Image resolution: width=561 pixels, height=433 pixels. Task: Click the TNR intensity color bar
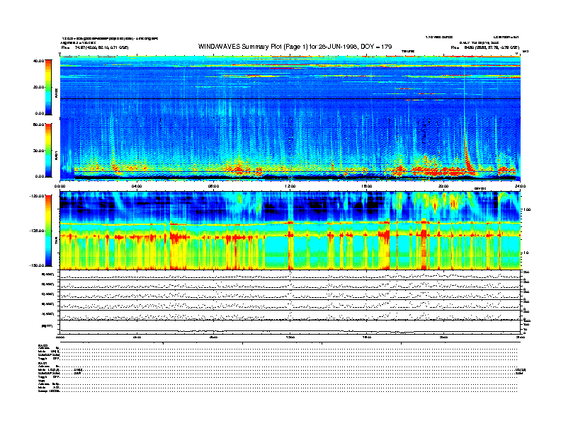pyautogui.click(x=48, y=231)
